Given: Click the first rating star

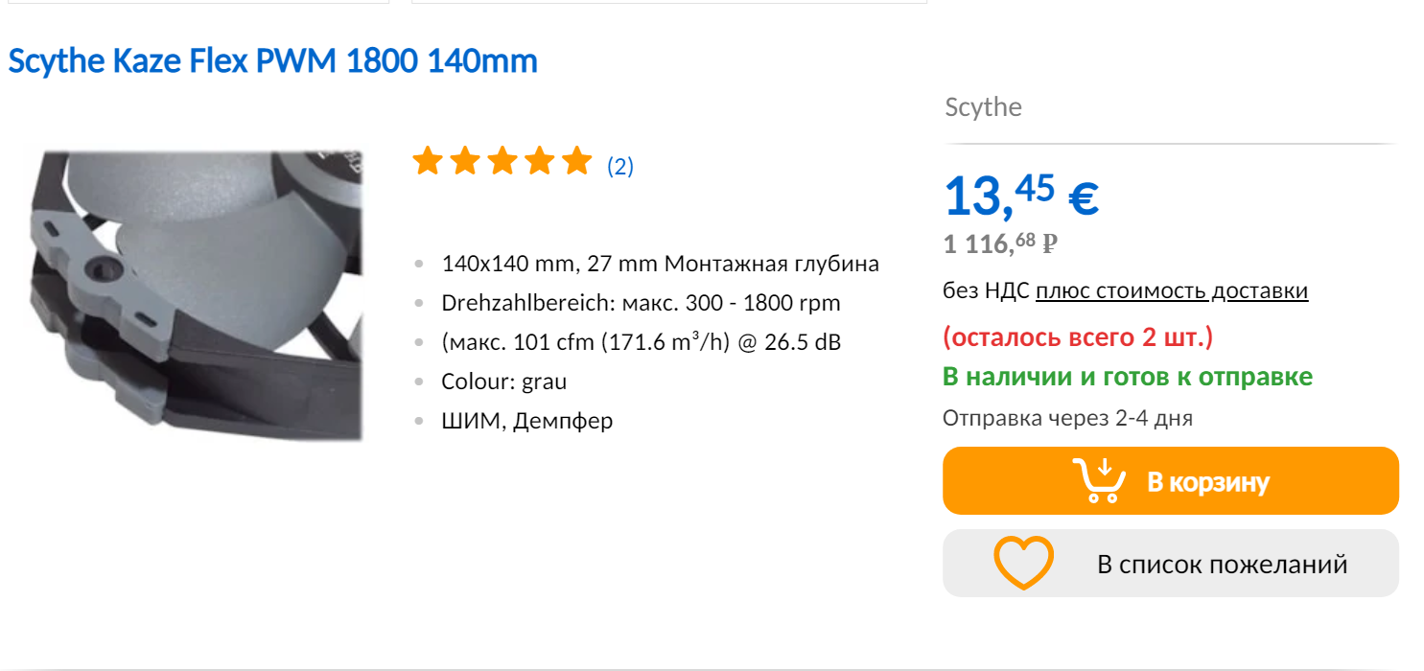Looking at the screenshot, I should click(x=427, y=161).
